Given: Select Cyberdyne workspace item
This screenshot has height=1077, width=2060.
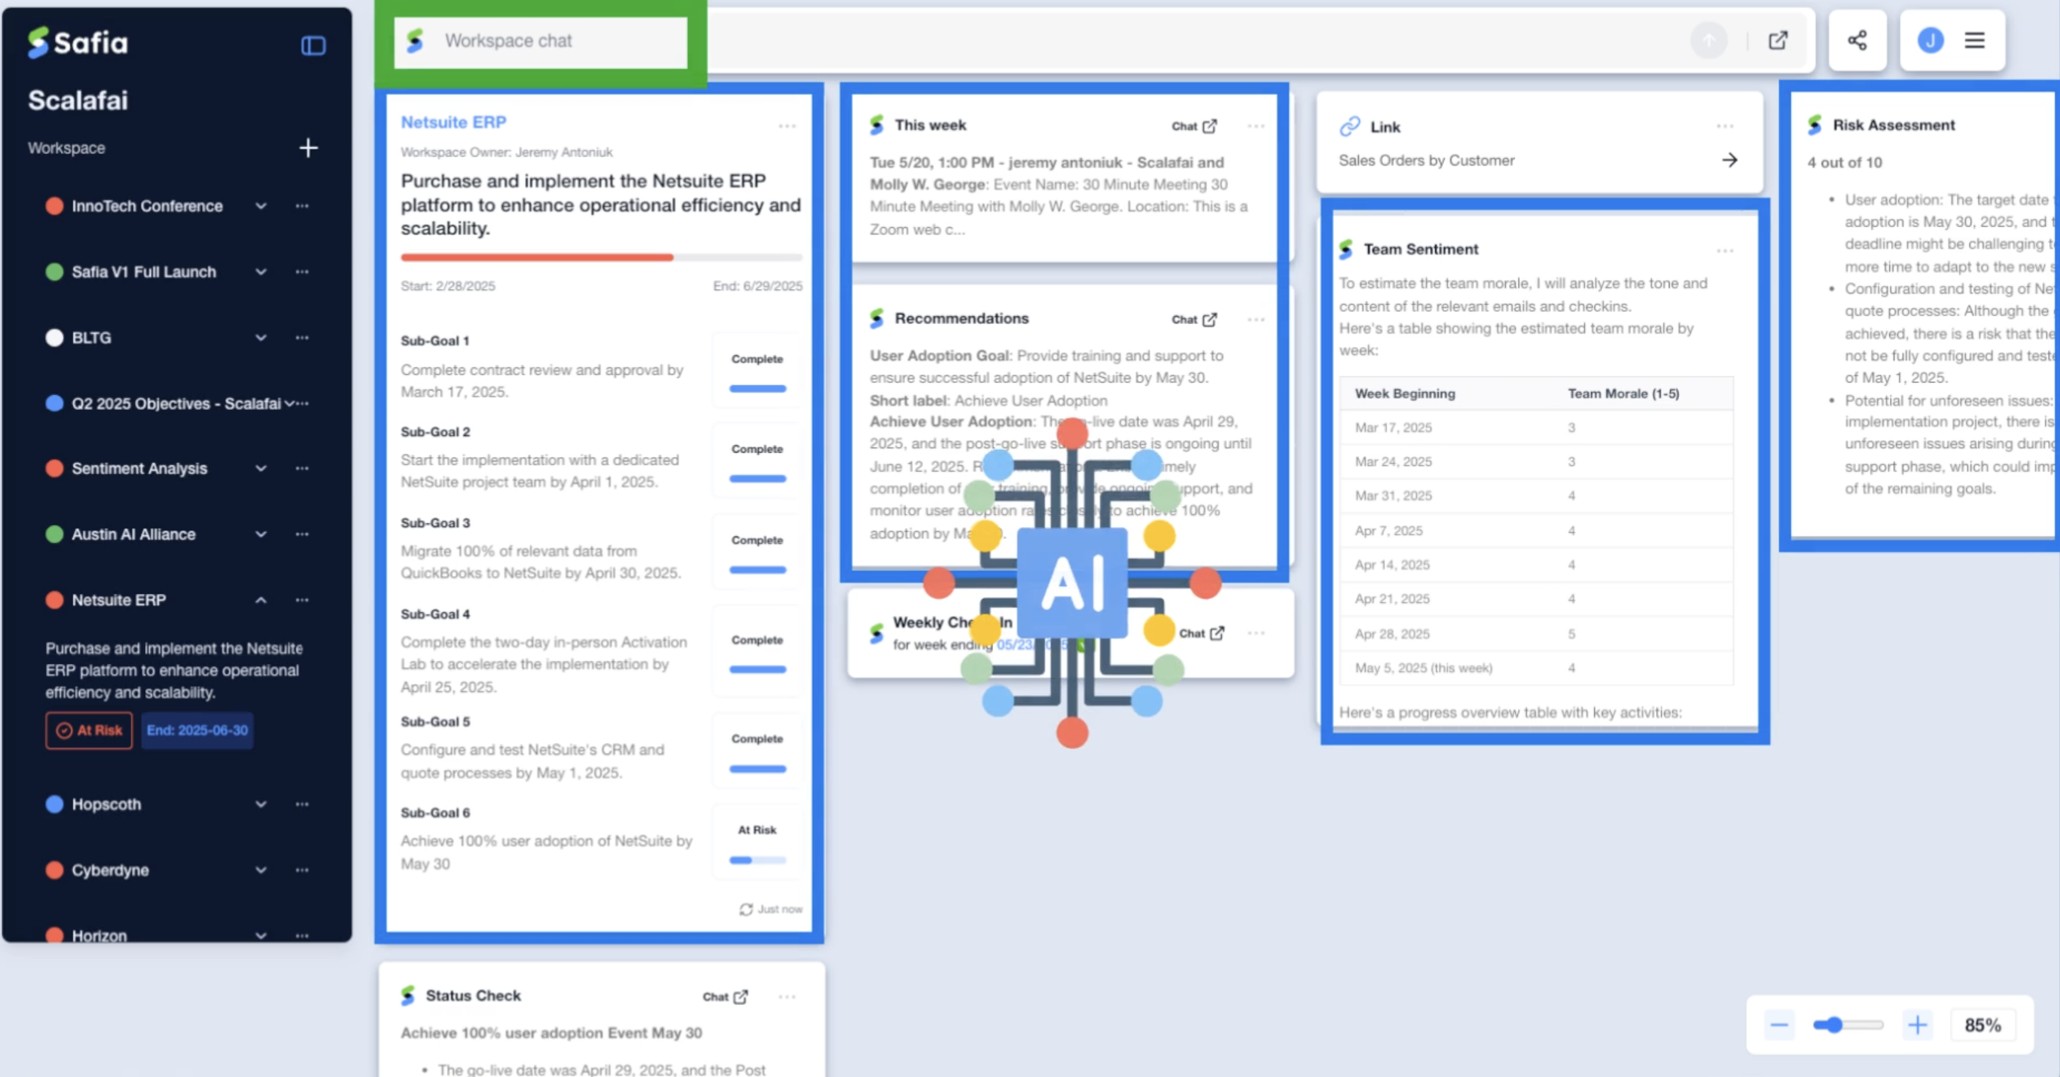Looking at the screenshot, I should [x=110, y=869].
